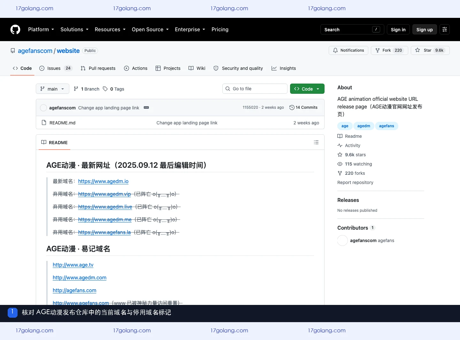Open the struck-through https://www.agedm.live link
460x340 pixels.
[x=105, y=207]
